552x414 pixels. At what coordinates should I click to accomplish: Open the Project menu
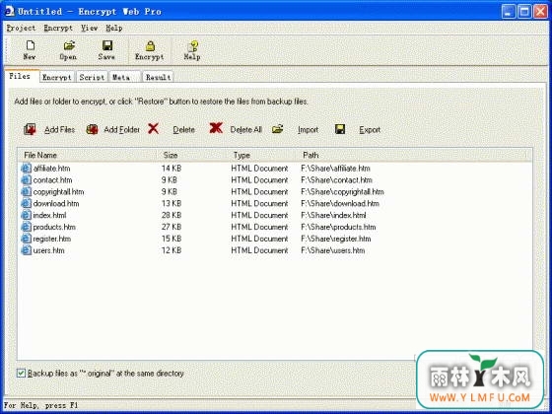[x=21, y=29]
